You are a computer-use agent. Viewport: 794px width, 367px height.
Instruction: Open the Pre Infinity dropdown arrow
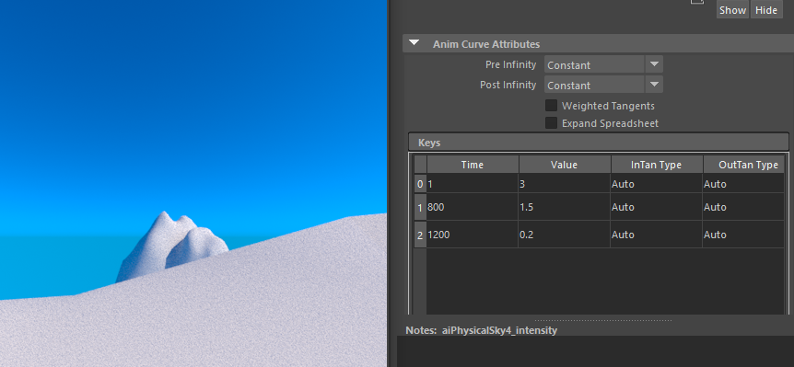(x=654, y=64)
